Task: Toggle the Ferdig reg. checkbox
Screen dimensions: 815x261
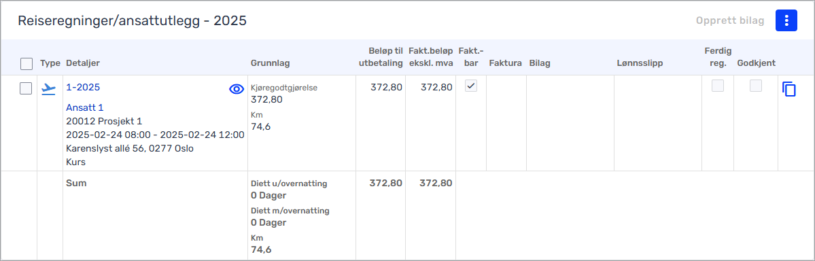Action: click(718, 86)
